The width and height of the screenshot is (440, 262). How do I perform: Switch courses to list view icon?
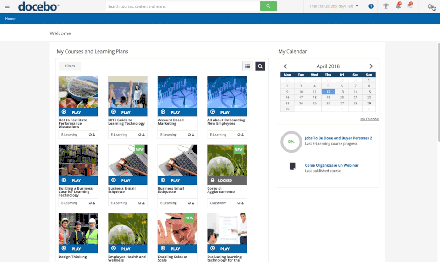pos(247,66)
